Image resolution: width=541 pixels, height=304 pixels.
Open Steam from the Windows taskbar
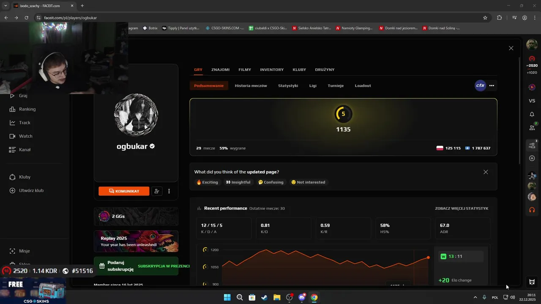[x=264, y=297]
